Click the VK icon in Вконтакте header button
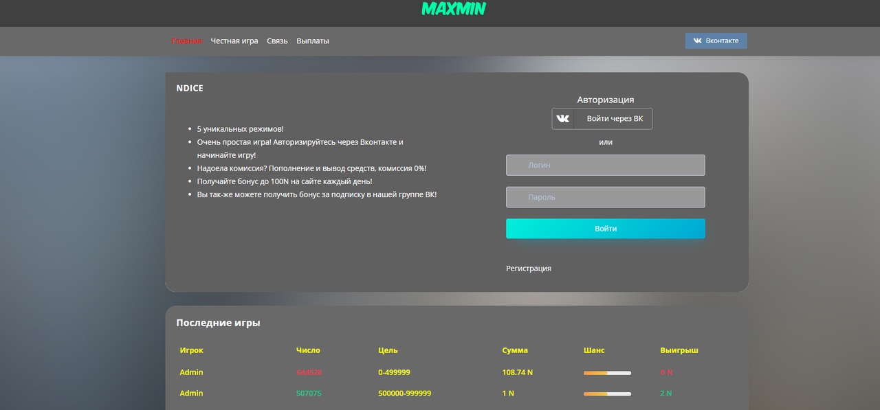Viewport: 880px width, 410px height. [697, 41]
